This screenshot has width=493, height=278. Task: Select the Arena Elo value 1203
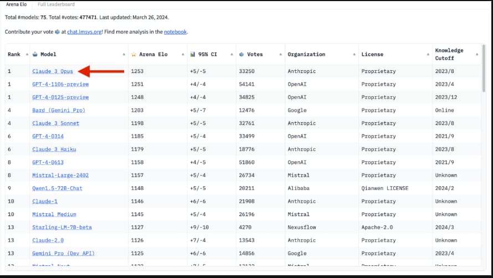click(137, 110)
